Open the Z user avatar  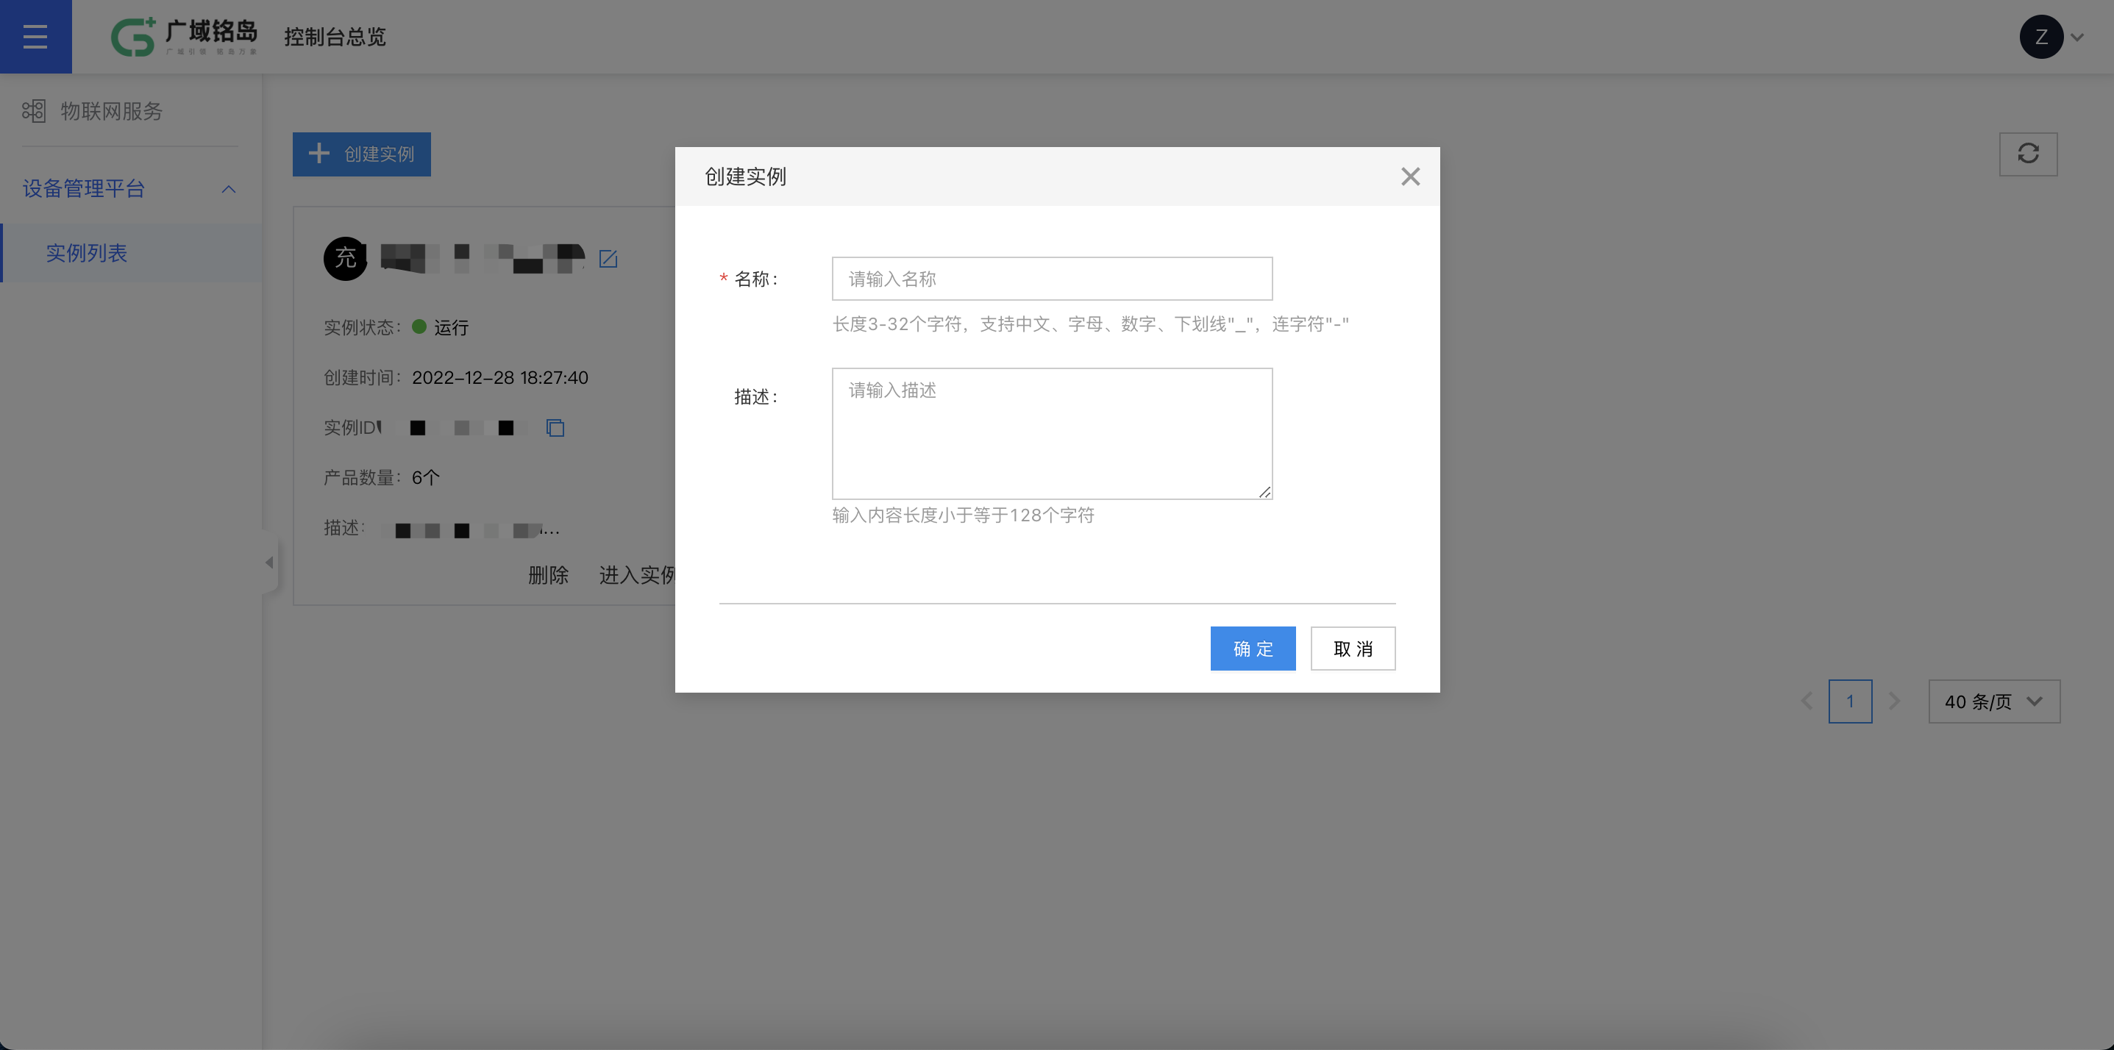pyautogui.click(x=2041, y=37)
